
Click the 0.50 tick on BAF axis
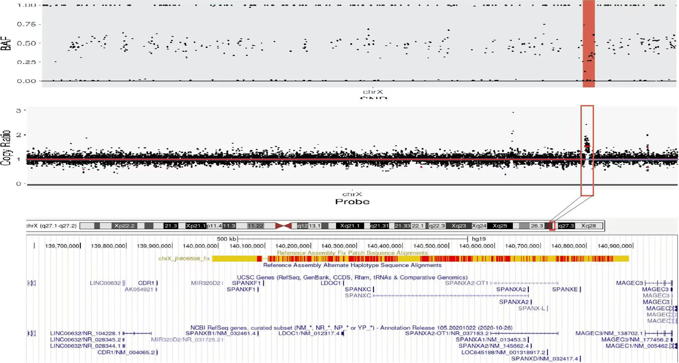[26, 43]
